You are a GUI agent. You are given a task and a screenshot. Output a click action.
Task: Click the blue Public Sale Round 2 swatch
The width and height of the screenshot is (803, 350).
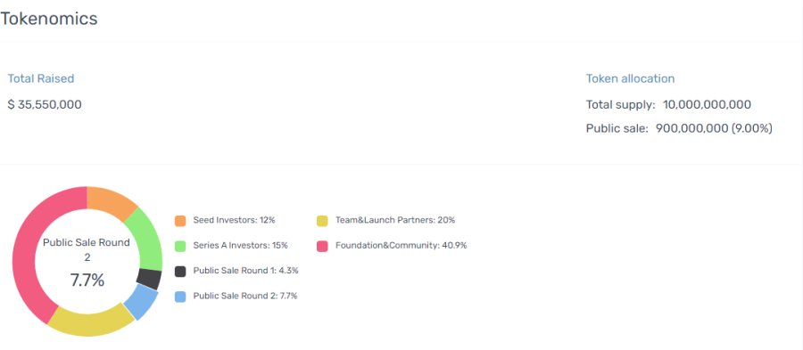click(x=180, y=297)
